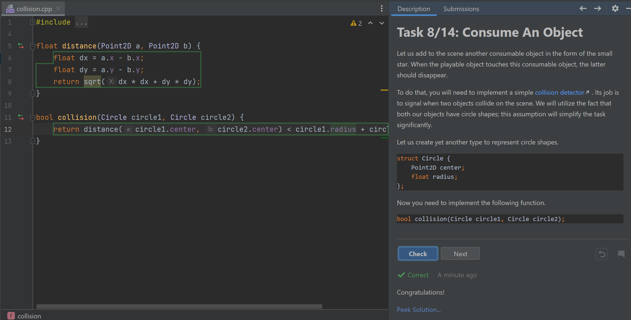Jump to next warning with down chevron
Screen dimensions: 631x320
[x=381, y=23]
